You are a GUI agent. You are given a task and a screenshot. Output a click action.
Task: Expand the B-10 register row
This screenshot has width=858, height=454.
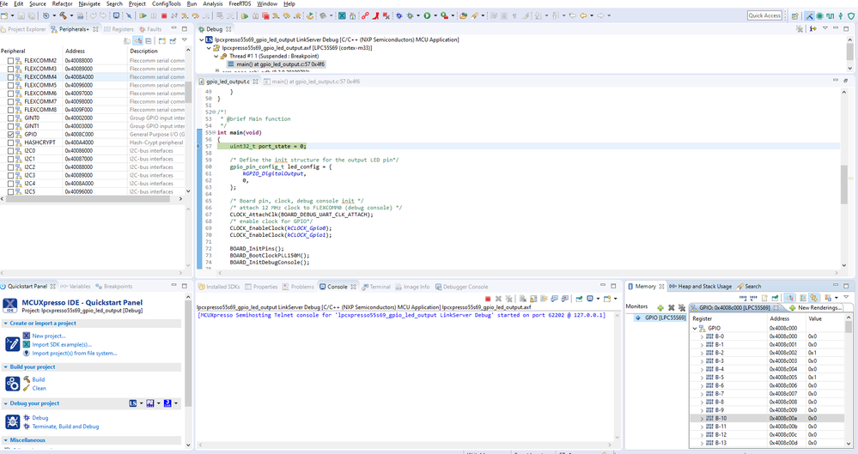pos(702,419)
